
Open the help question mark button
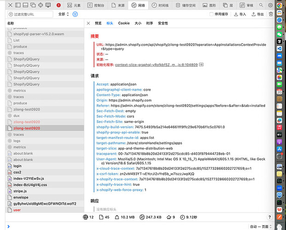269,217
